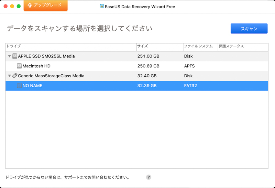275x188 pixels.
Task: Click the Macintosh HD volume icon
Action: pos(19,66)
